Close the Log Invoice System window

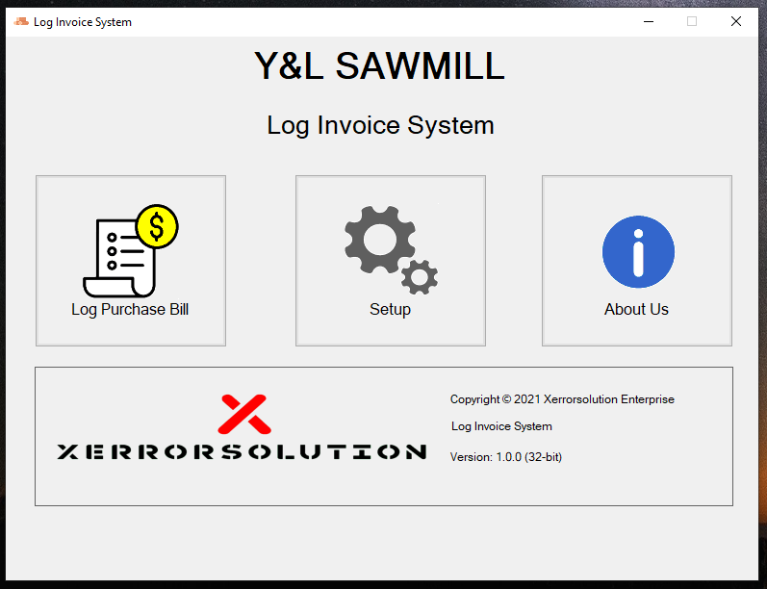coord(736,21)
